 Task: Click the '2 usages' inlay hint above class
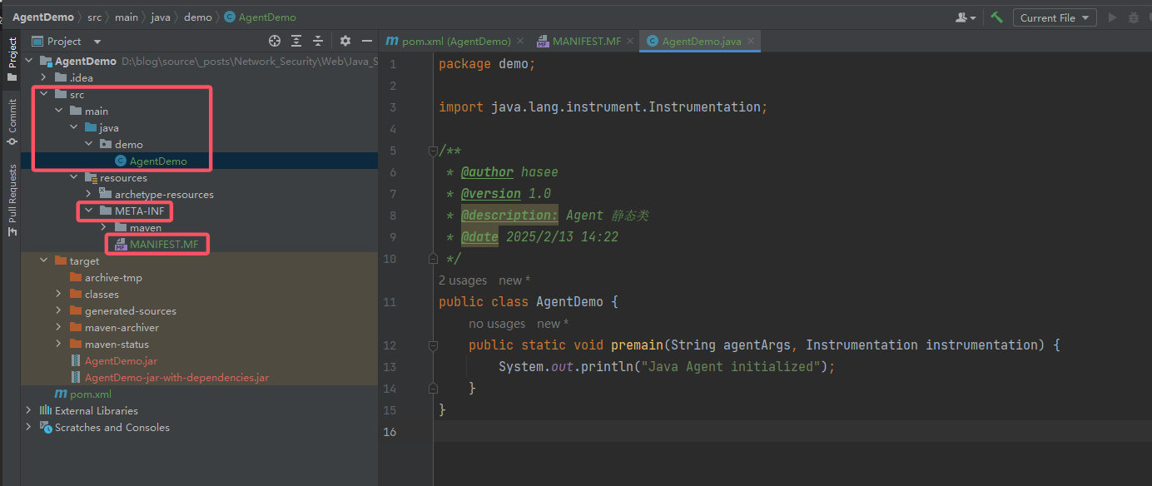tap(463, 280)
